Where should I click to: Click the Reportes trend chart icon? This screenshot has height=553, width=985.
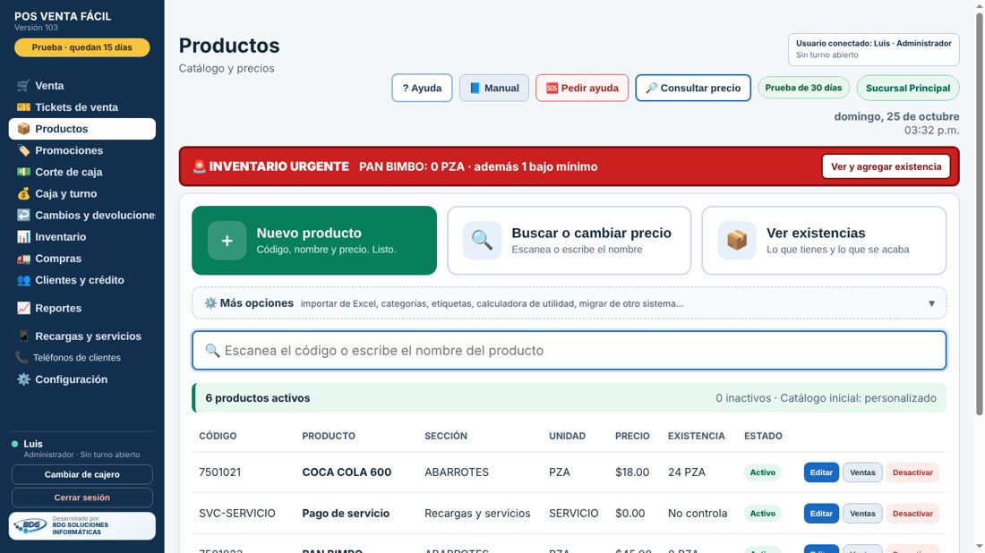[x=23, y=308]
